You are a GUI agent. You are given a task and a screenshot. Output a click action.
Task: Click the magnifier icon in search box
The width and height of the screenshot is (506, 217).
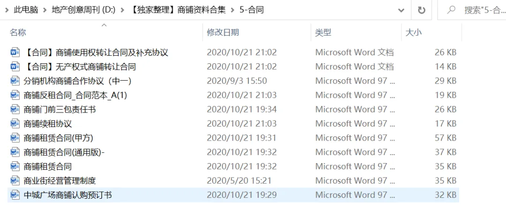[x=452, y=10]
